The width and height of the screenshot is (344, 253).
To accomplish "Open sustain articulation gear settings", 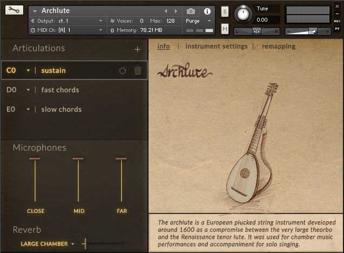I will 123,71.
